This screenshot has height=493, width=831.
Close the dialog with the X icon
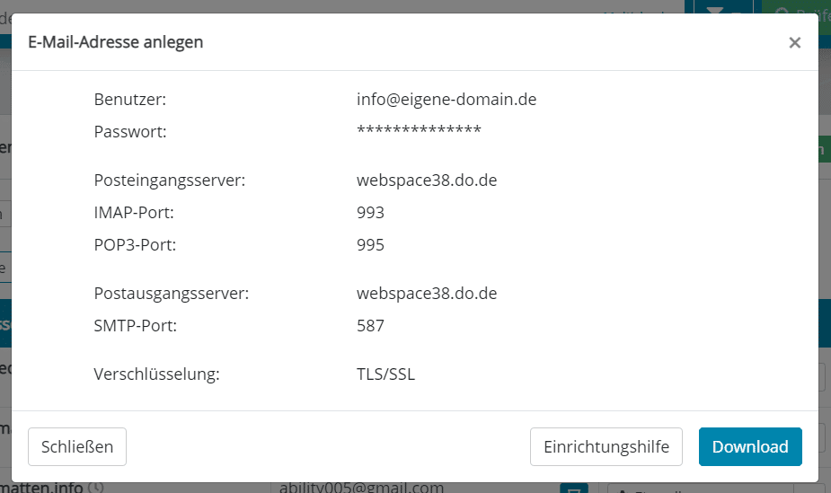tap(794, 42)
